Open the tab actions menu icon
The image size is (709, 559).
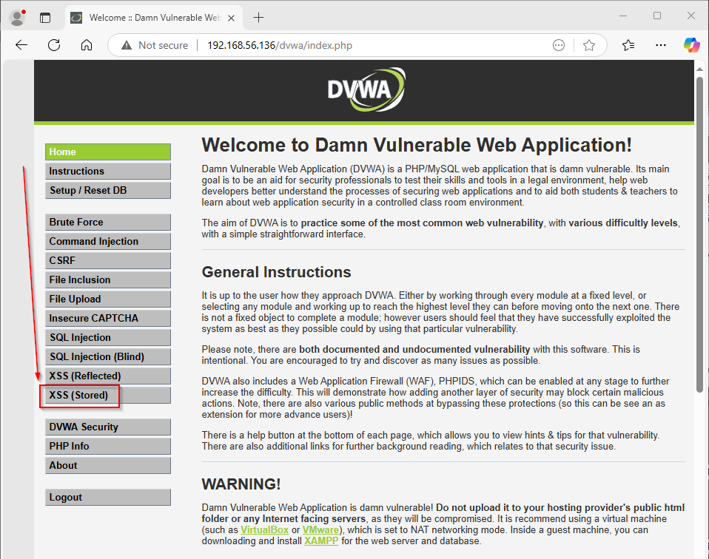pyautogui.click(x=45, y=18)
